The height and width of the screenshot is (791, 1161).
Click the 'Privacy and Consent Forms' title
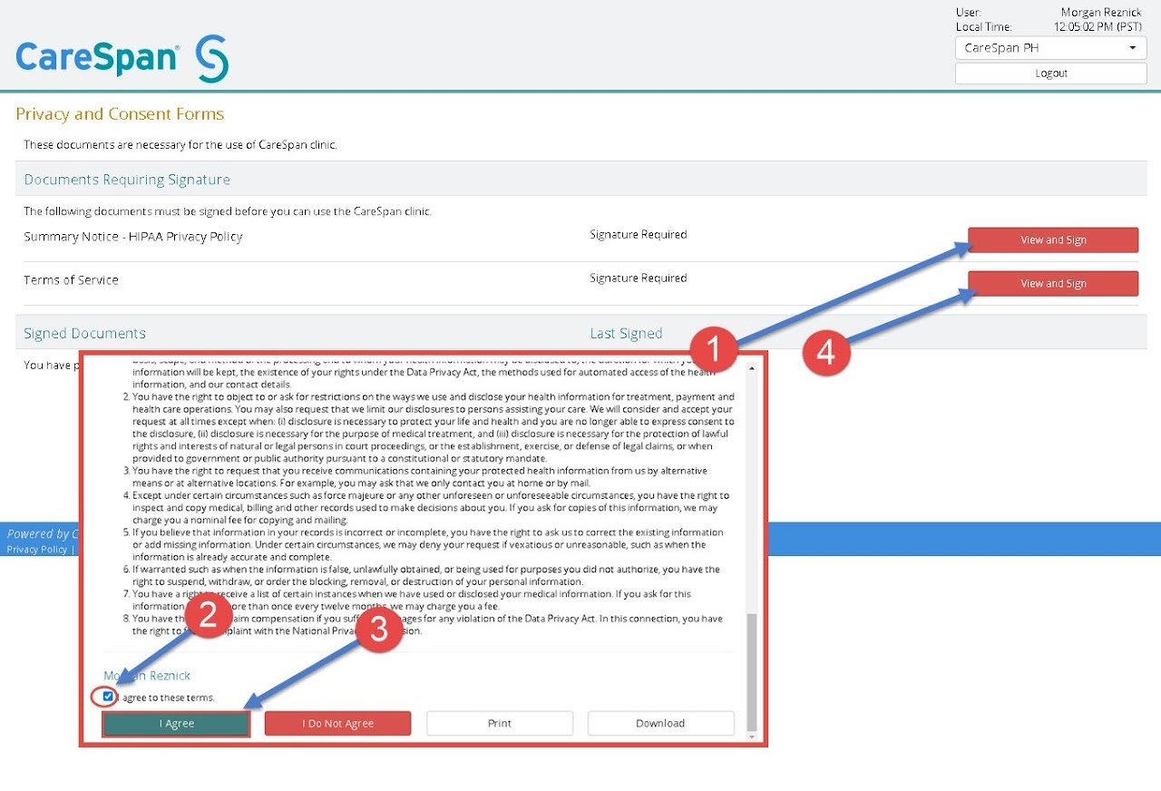coord(120,114)
